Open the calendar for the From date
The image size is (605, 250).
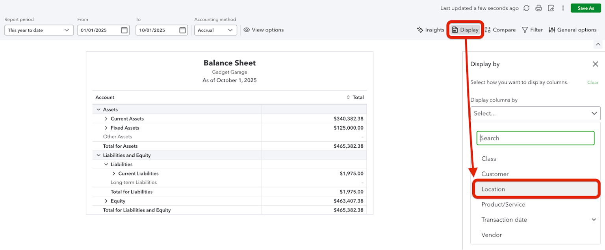124,30
